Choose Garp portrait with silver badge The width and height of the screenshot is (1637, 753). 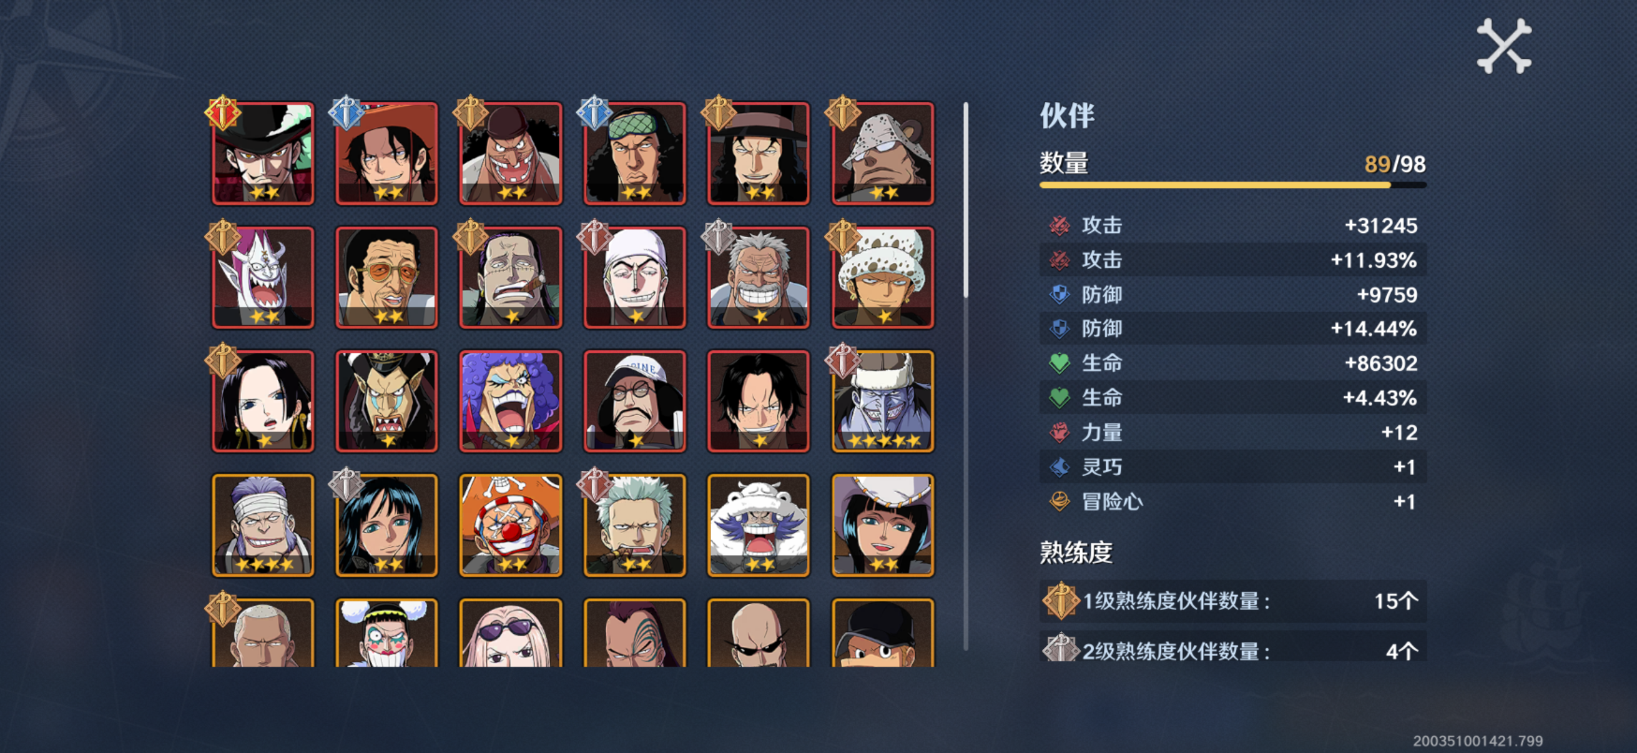point(758,277)
